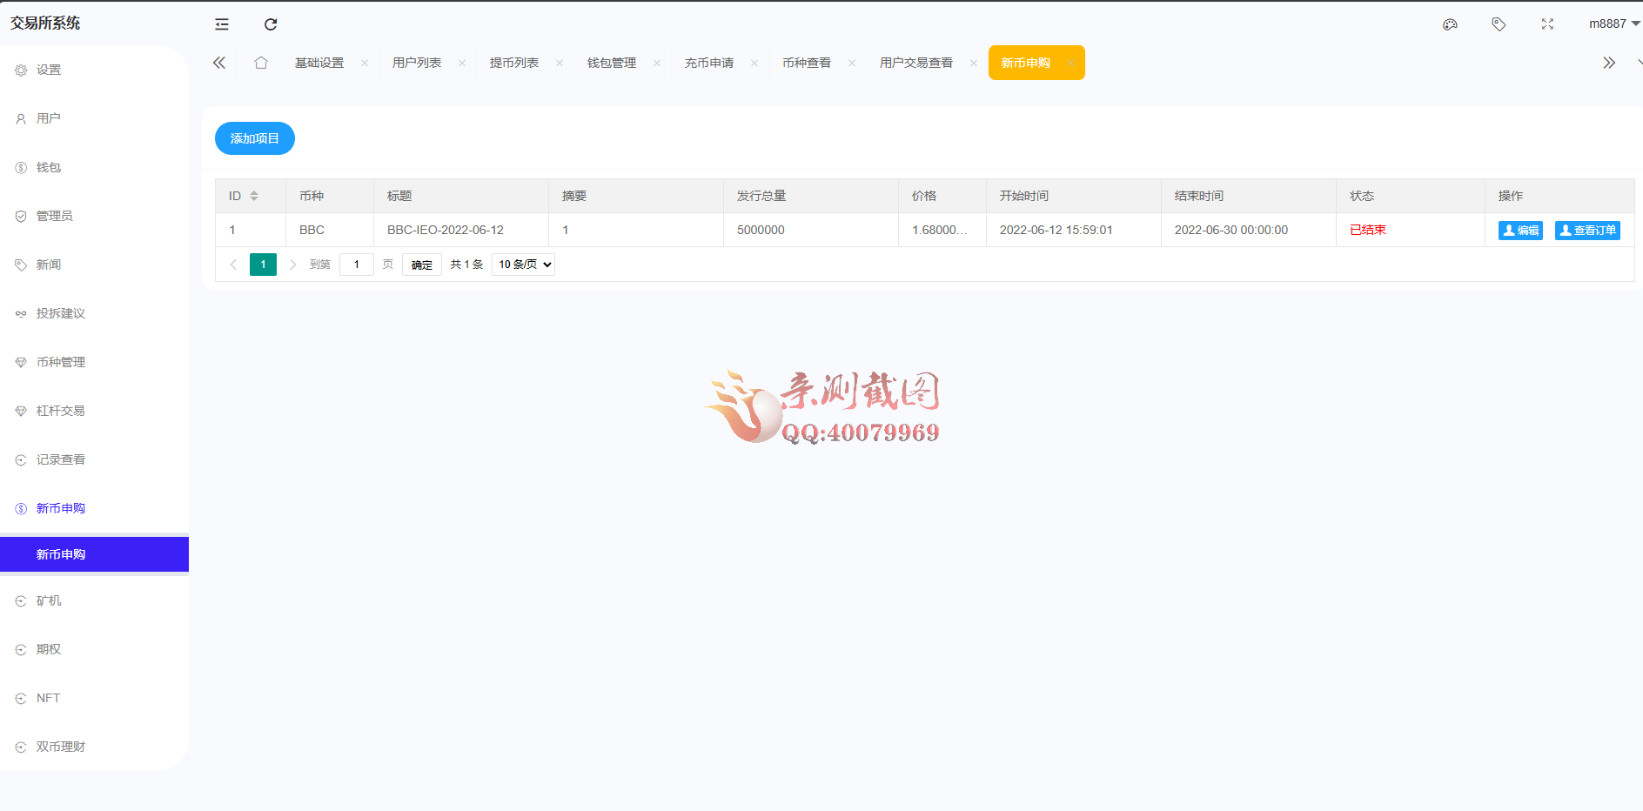Open the theme palette icon
1643x811 pixels.
click(1450, 24)
